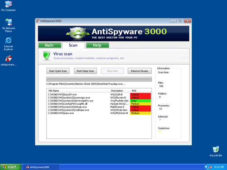Switch to the Main tab
The width and height of the screenshot is (227, 170).
point(49,45)
